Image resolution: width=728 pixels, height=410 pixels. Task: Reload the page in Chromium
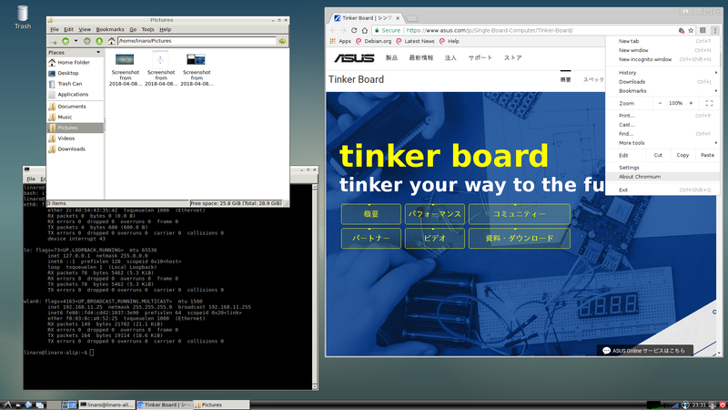point(354,30)
